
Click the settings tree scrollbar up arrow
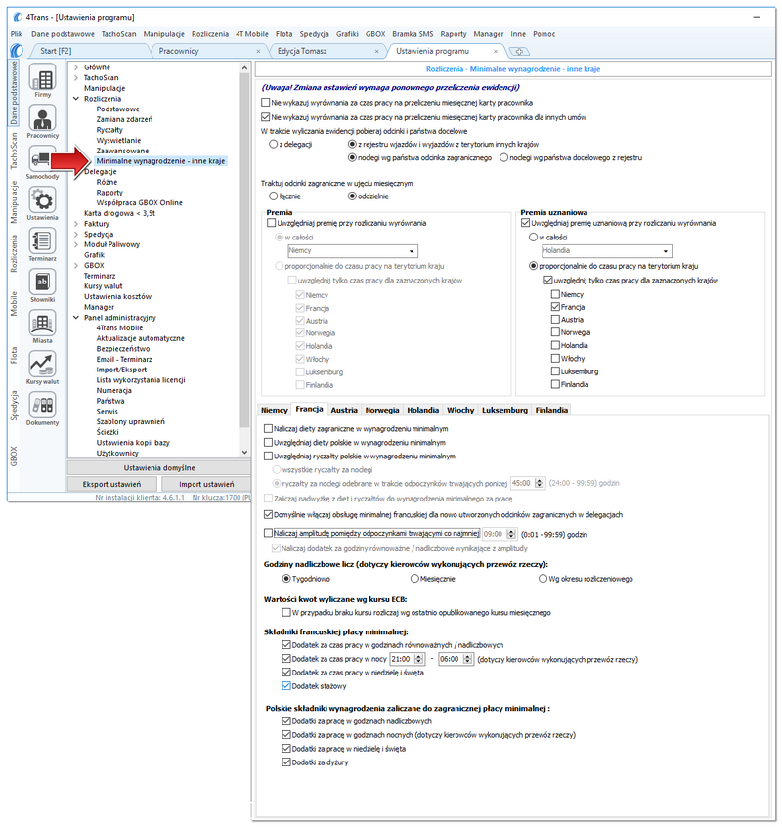pos(244,68)
